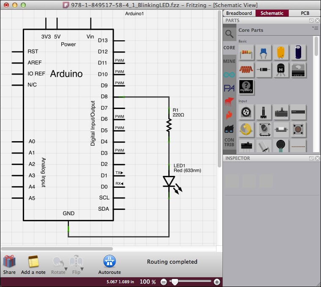Open the CORE parts bin tab
Screen dimensions: 321x287
pyautogui.click(x=229, y=48)
